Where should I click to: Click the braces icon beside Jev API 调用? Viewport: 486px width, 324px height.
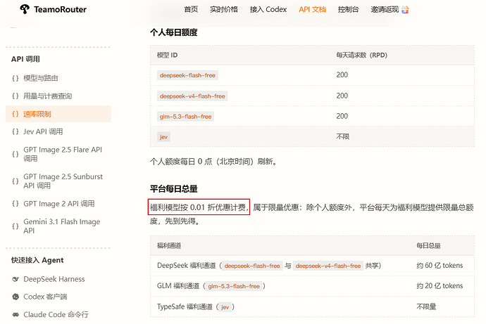tap(15, 131)
